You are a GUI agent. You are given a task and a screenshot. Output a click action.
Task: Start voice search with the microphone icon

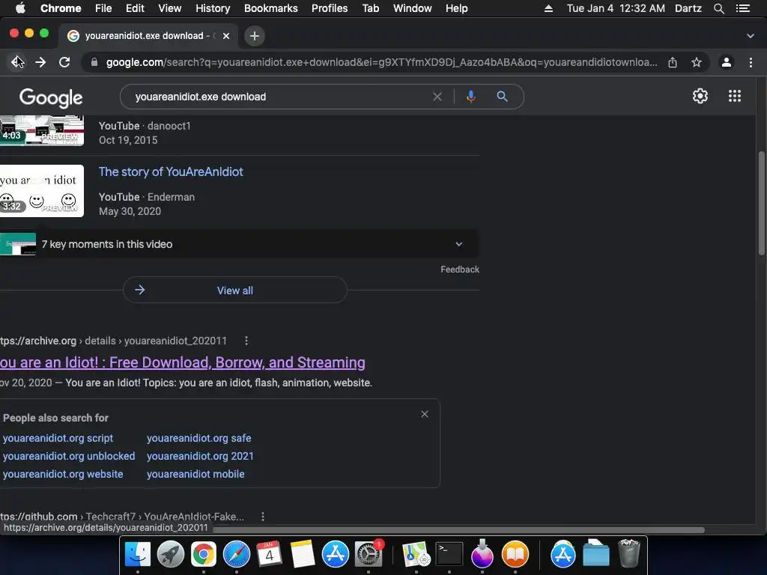pyautogui.click(x=470, y=97)
